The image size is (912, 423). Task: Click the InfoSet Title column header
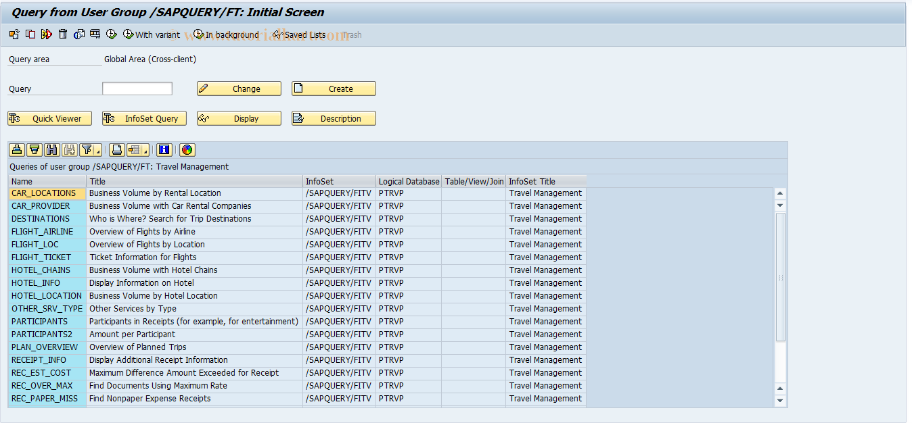[x=546, y=181]
